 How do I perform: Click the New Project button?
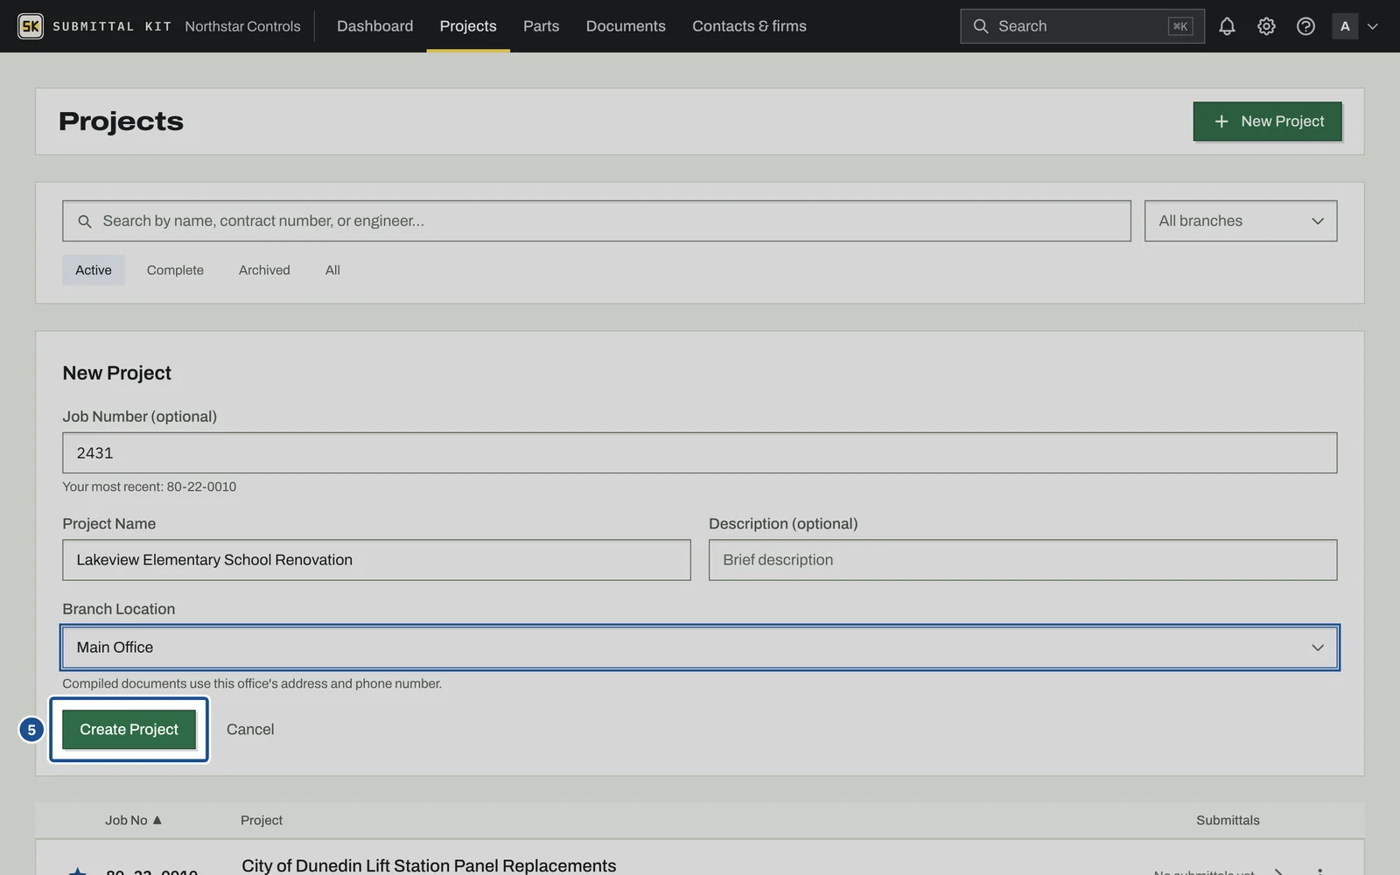[1267, 122]
